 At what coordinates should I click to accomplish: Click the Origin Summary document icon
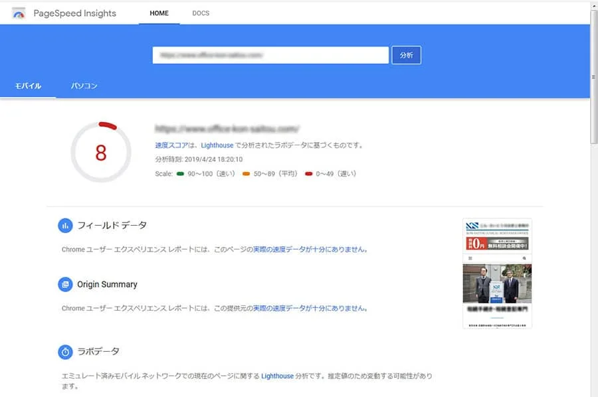pyautogui.click(x=65, y=284)
